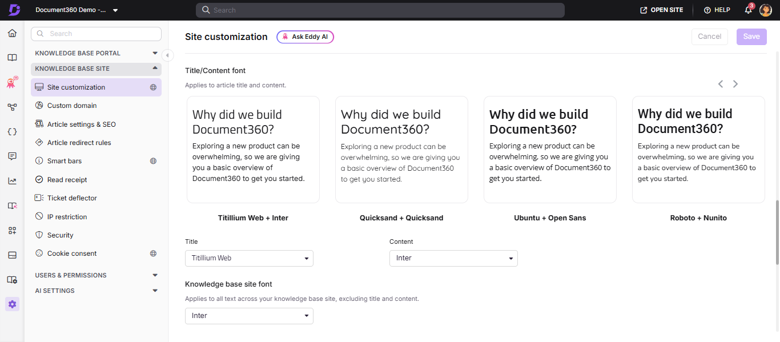The image size is (780, 342).
Task: Click the page vertical scrollbar thumb
Action: (777, 232)
